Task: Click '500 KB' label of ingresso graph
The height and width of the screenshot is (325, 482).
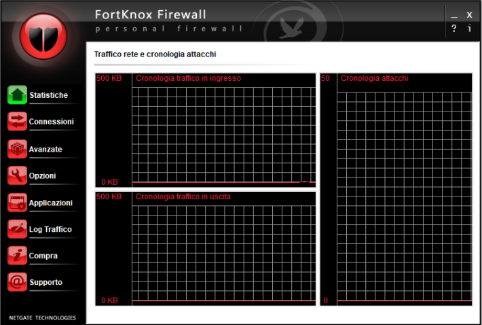Action: tap(109, 78)
